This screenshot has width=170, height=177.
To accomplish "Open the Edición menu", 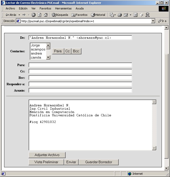I will tap(23, 8).
